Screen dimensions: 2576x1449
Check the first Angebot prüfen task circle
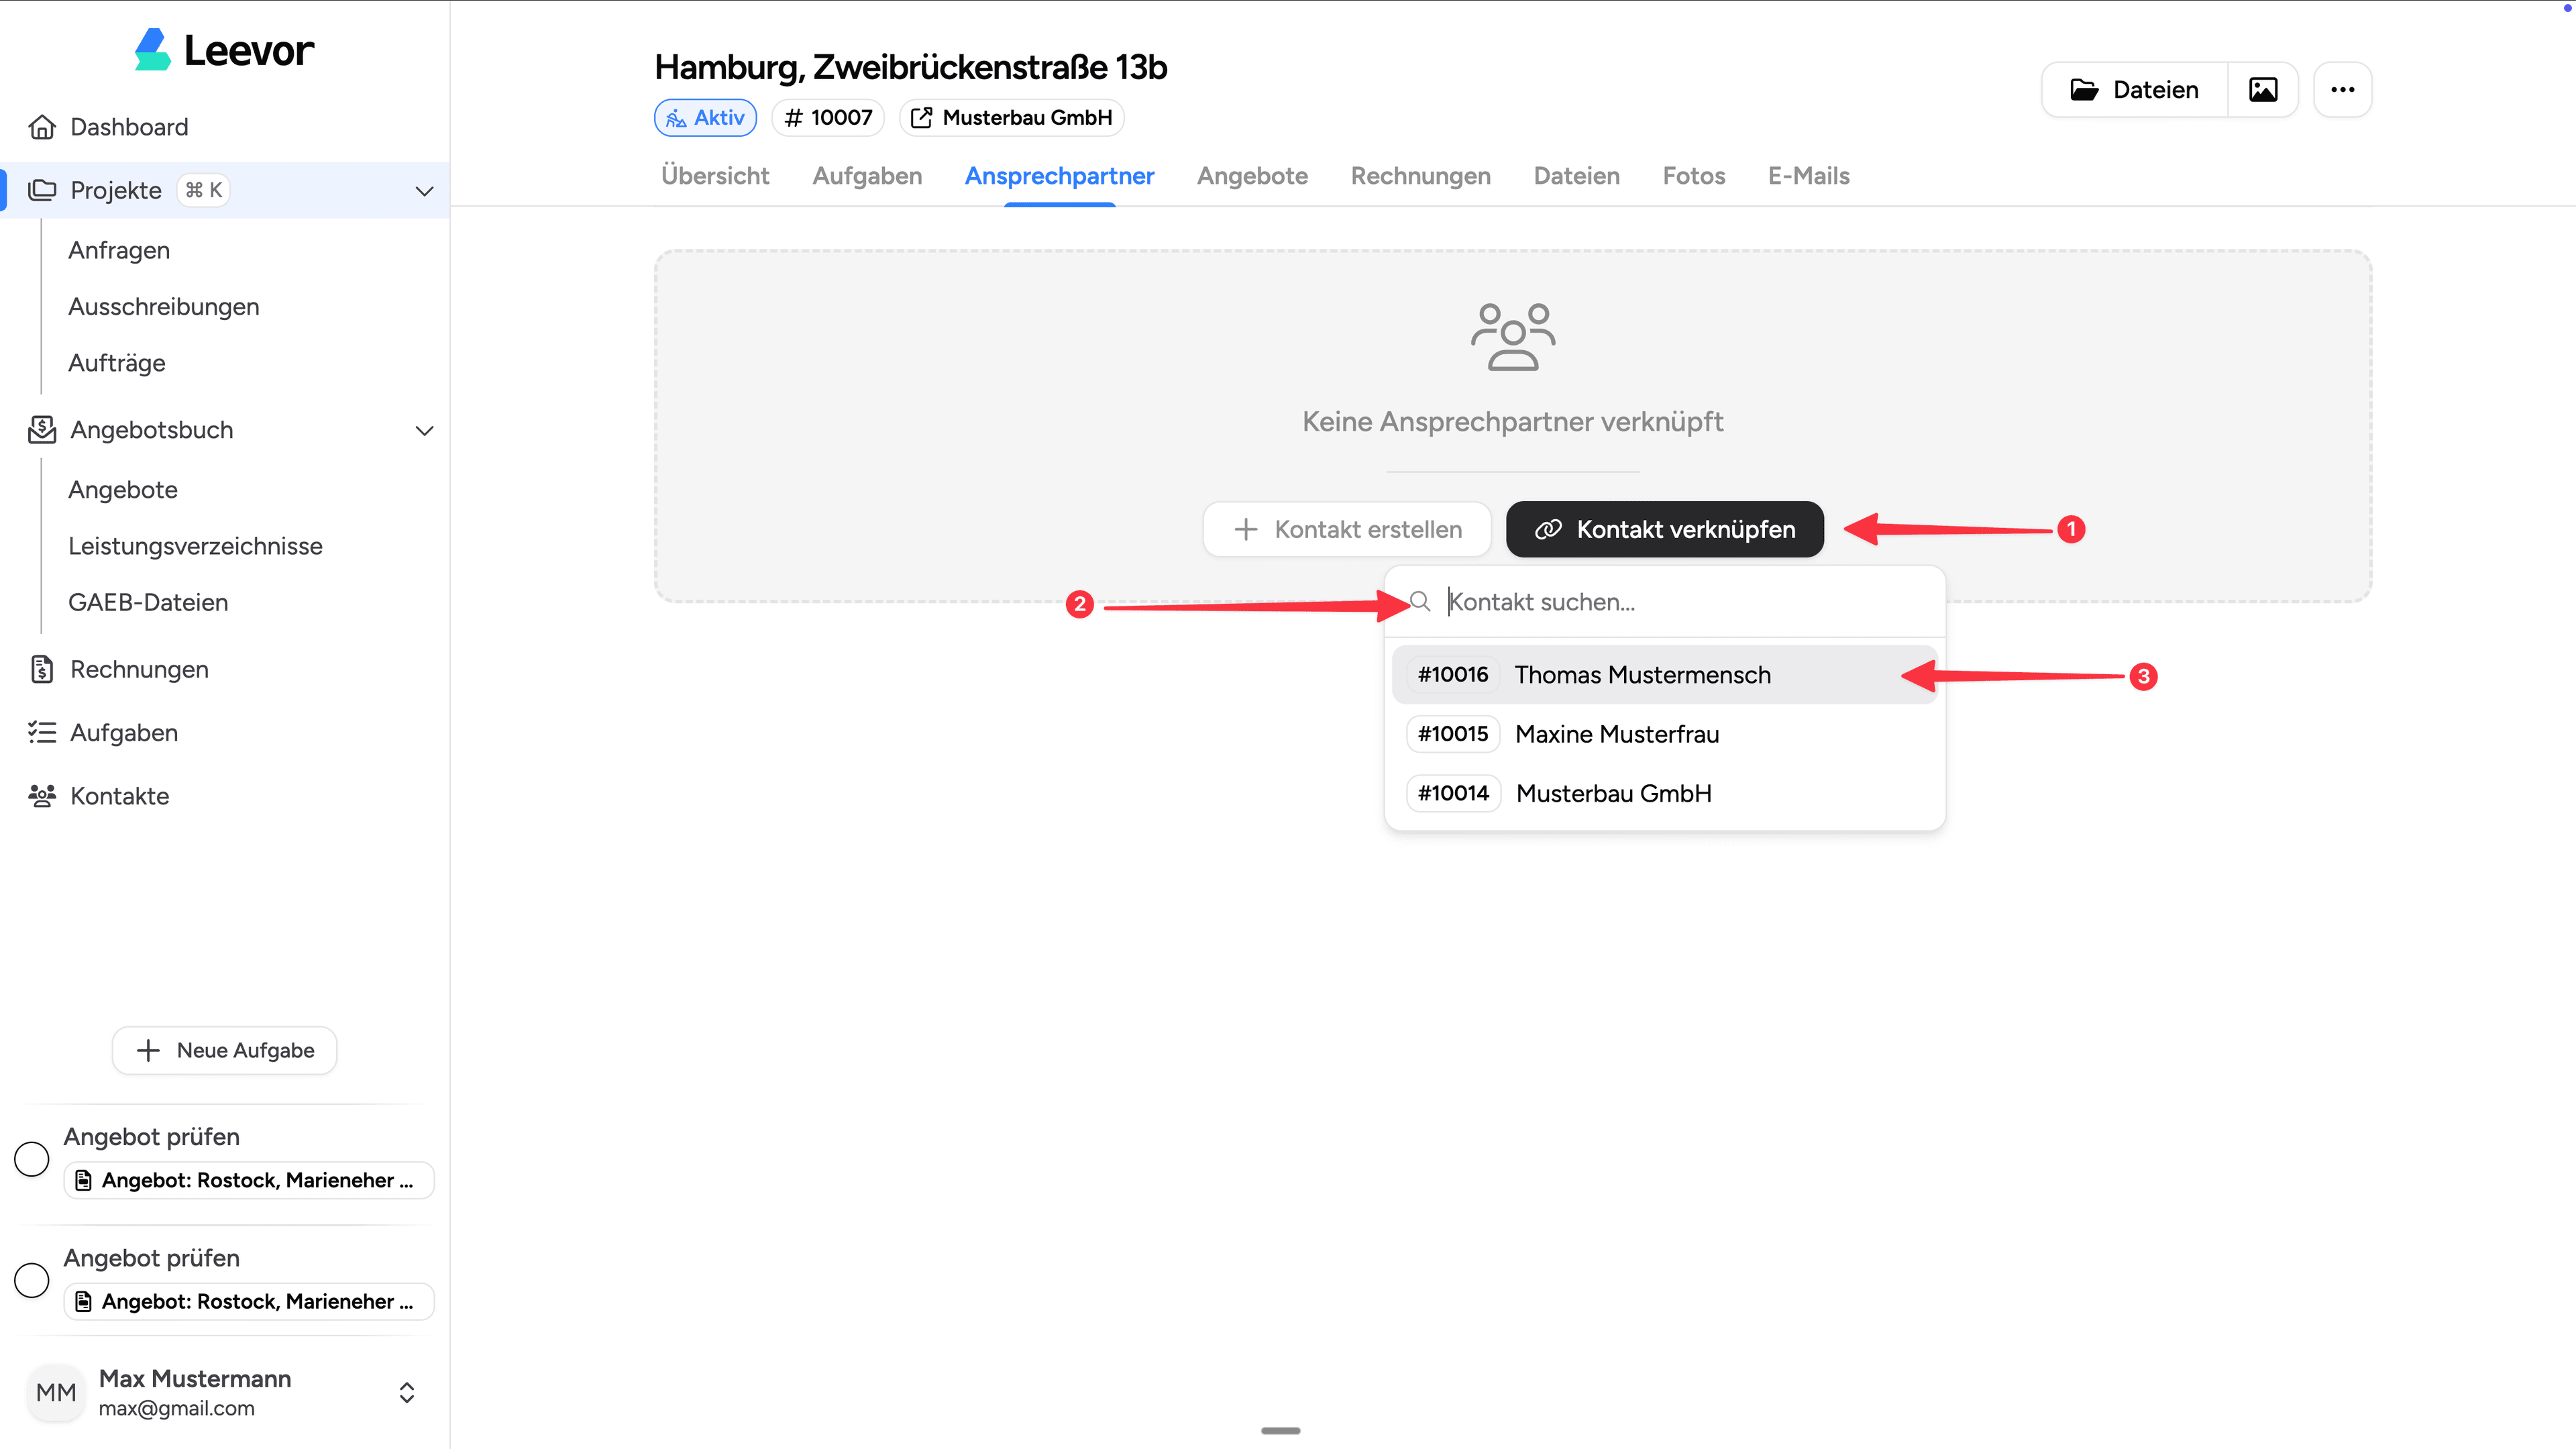(x=31, y=1159)
